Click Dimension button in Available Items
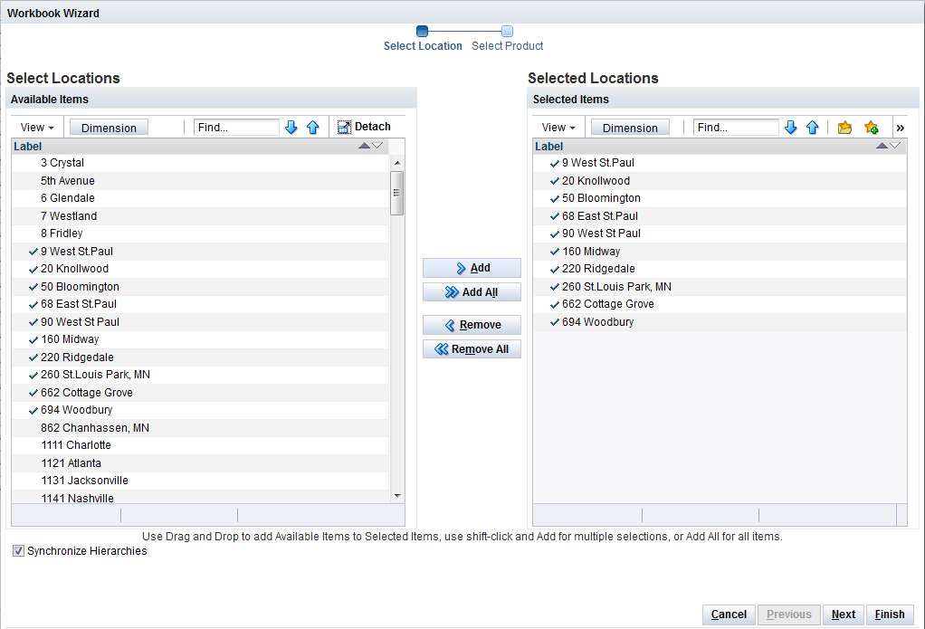 tap(109, 128)
